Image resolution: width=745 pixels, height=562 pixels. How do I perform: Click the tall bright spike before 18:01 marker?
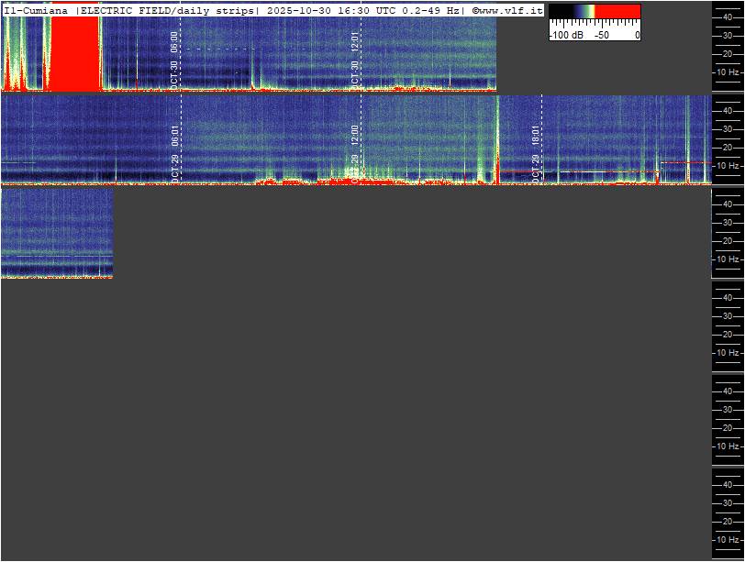[x=497, y=138]
